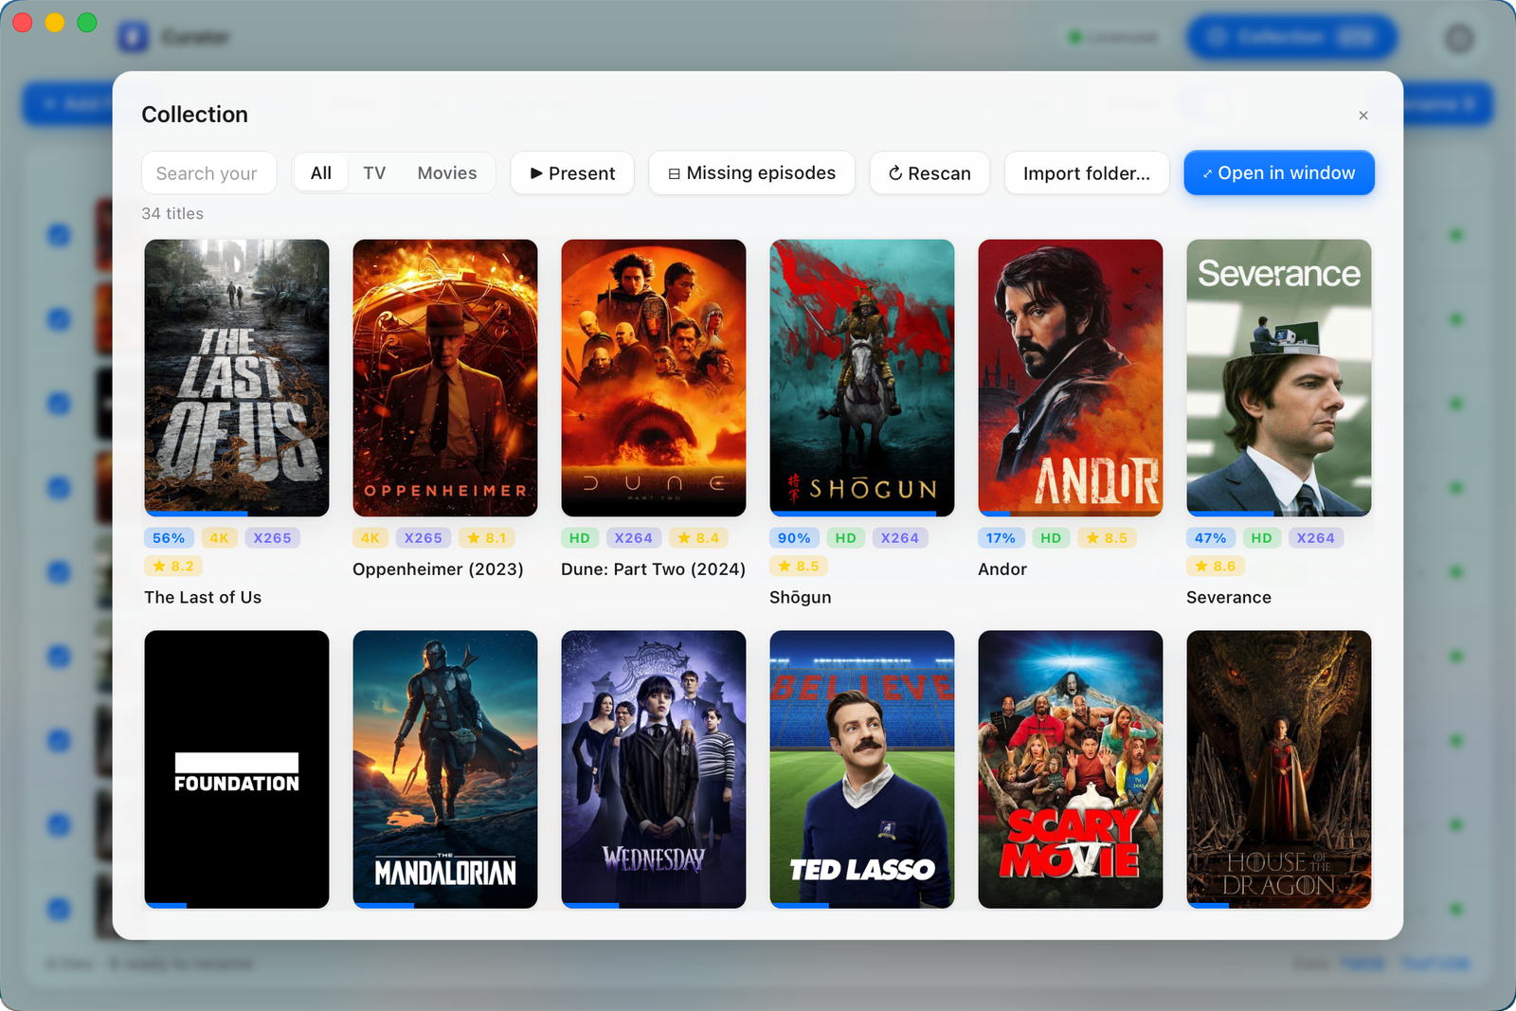Click Shōgun's X264 badge

900,538
